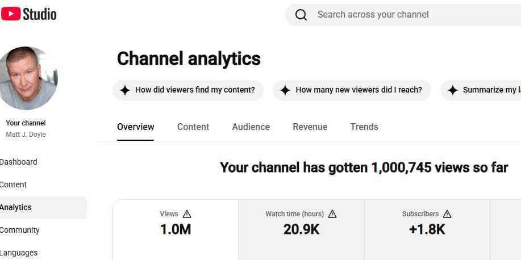Open the Revenue tab
This screenshot has width=521, height=260.
pos(310,127)
